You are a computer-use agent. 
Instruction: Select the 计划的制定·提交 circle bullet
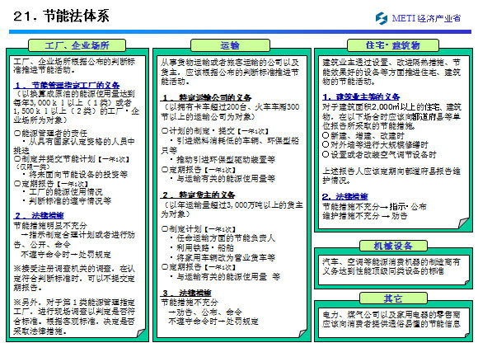[165, 131]
